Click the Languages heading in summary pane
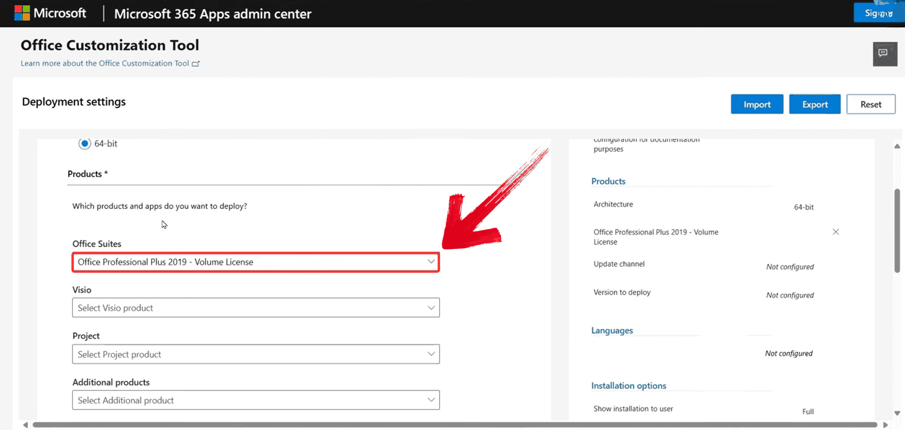The height and width of the screenshot is (430, 905). click(612, 330)
